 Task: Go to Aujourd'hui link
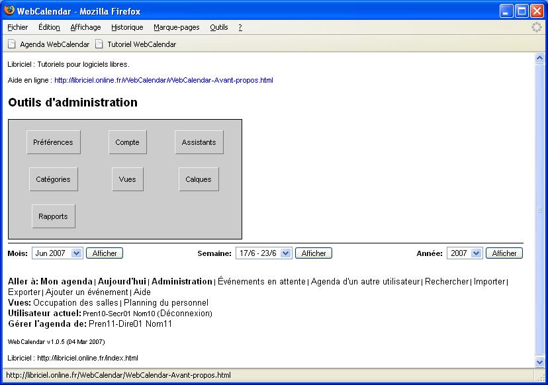click(x=122, y=282)
